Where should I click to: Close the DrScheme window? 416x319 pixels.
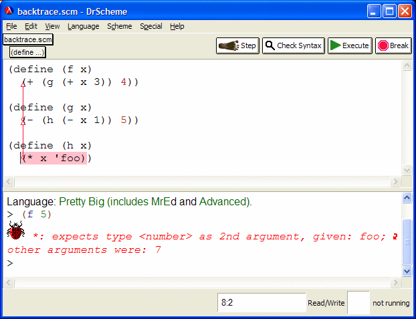(x=405, y=11)
